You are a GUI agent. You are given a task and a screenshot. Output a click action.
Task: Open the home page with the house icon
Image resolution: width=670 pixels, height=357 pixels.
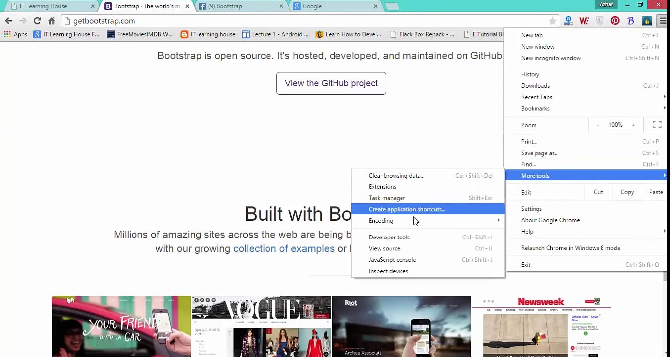click(52, 21)
